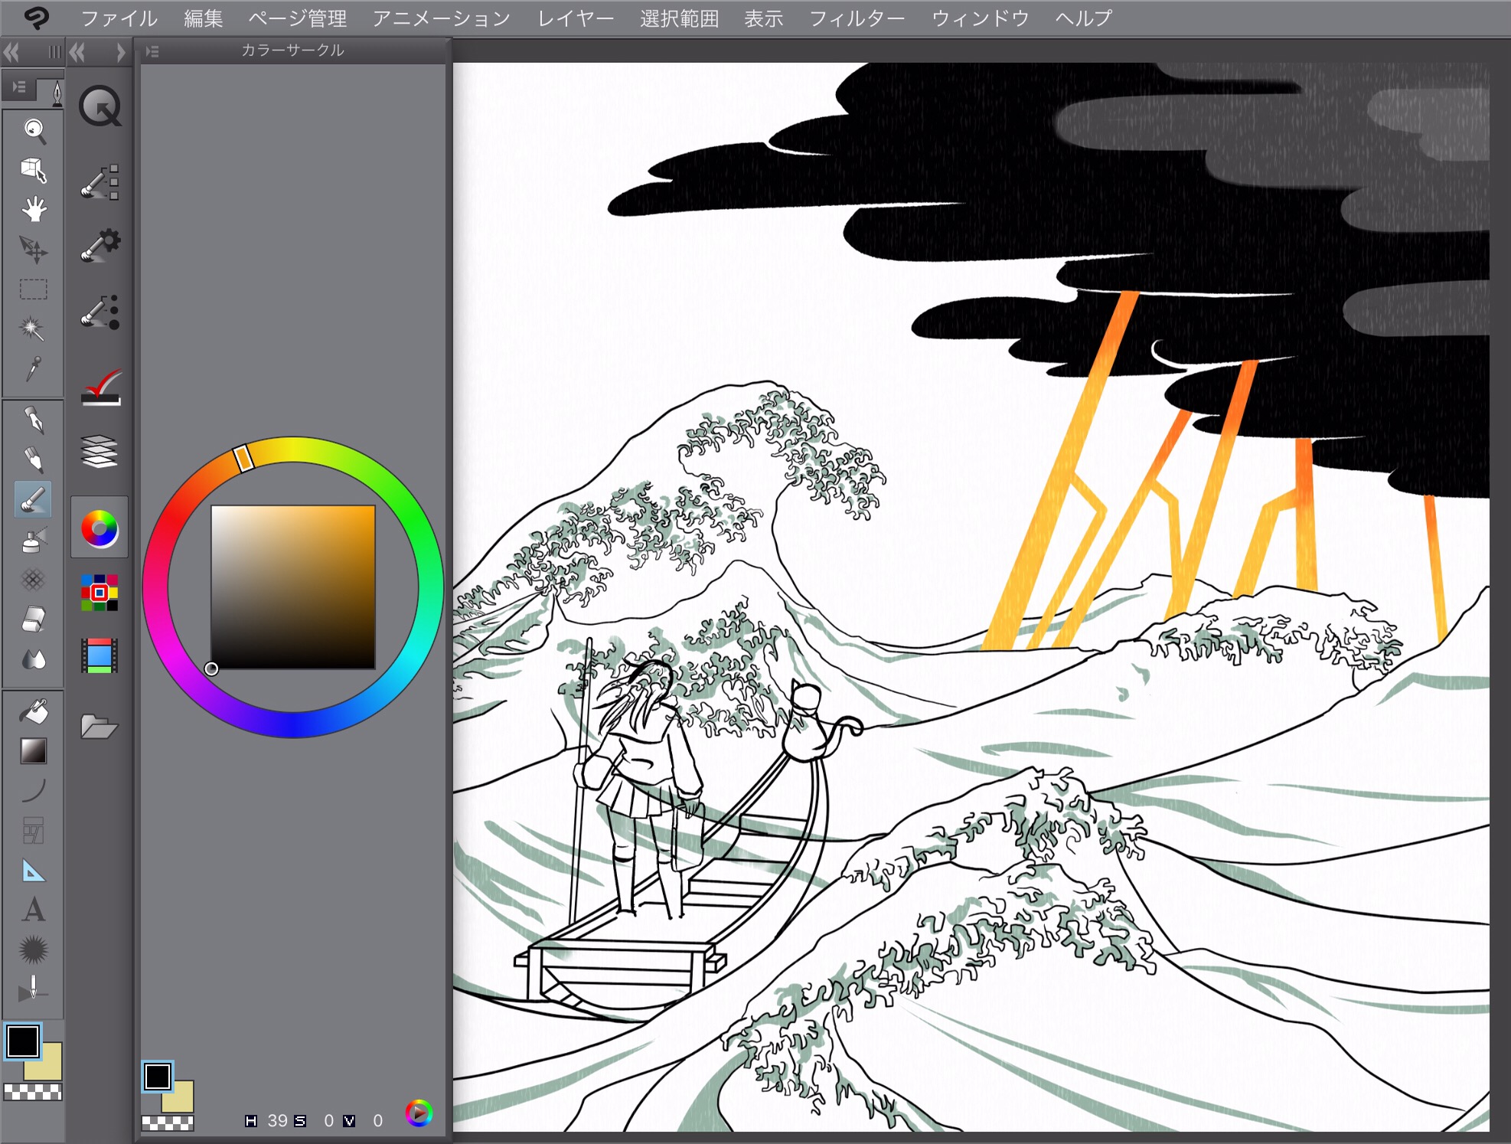This screenshot has height=1144, width=1511.
Task: Open the フィルター menu
Action: (857, 18)
